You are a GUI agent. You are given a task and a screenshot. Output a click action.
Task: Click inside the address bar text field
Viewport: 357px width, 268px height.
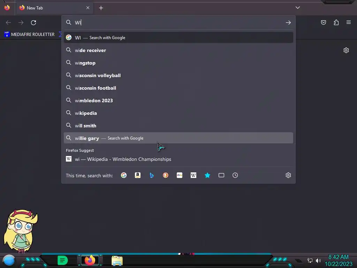click(x=179, y=23)
